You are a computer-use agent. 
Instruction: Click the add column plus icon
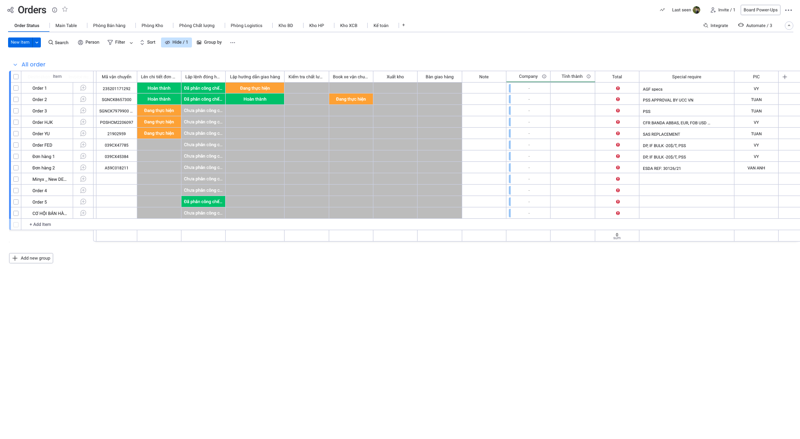[785, 77]
